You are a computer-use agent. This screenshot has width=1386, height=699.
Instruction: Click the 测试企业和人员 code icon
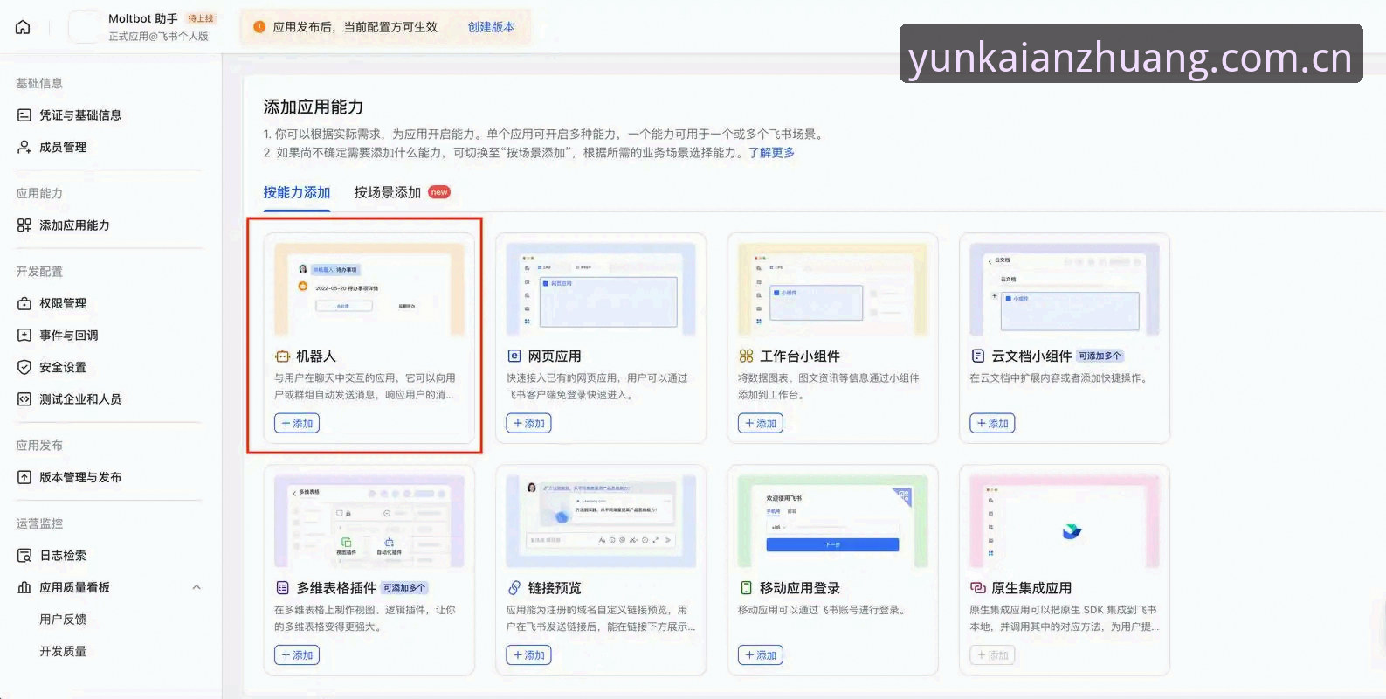click(24, 399)
